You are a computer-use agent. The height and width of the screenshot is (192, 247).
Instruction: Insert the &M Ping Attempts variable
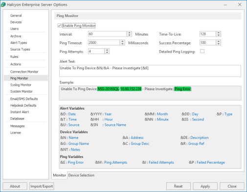pyautogui.click(x=115, y=162)
